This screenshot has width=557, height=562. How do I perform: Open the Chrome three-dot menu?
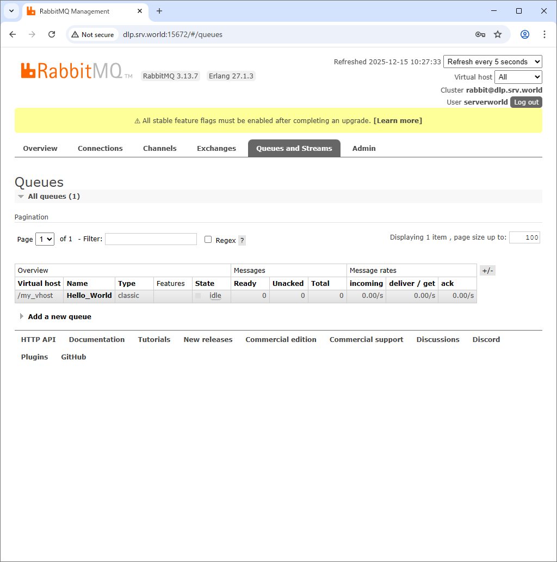tap(544, 34)
